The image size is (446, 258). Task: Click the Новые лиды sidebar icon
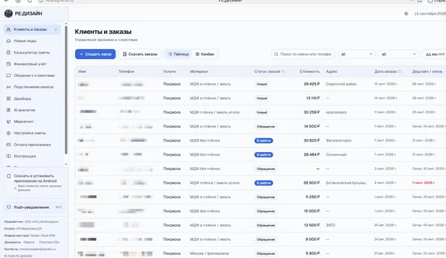[9, 41]
